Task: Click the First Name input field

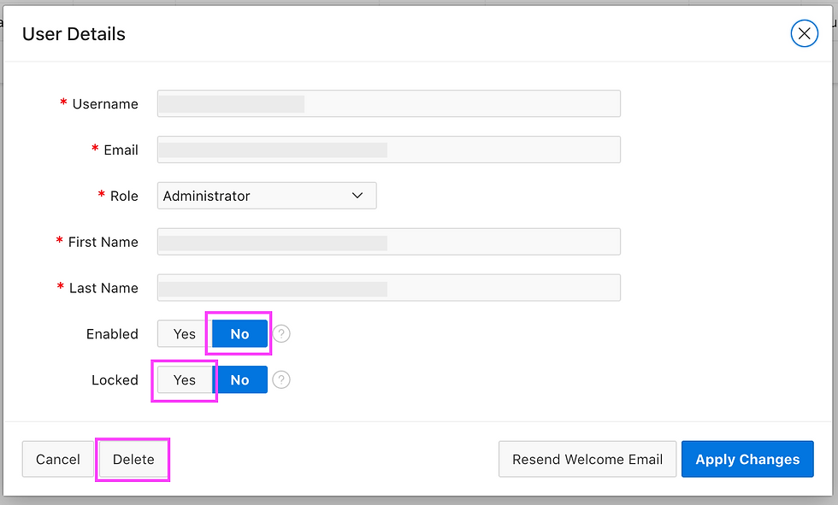Action: click(x=388, y=242)
